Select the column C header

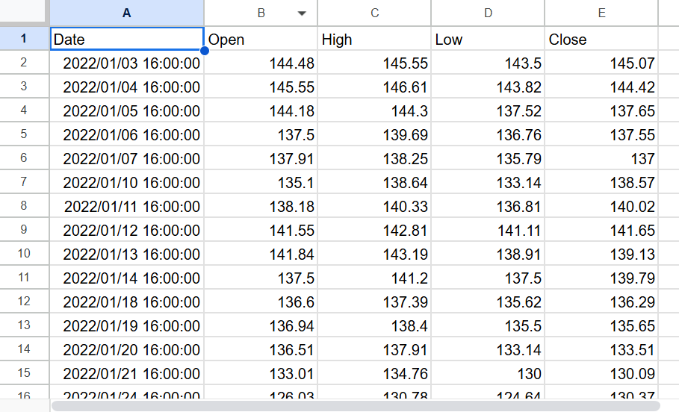[374, 13]
